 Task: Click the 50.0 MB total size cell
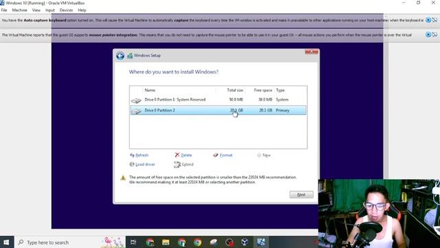click(x=236, y=100)
